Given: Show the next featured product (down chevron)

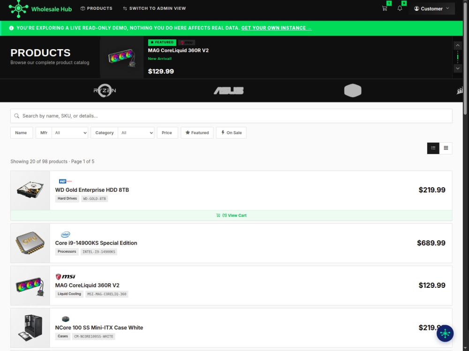Looking at the screenshot, I should click(x=458, y=68).
